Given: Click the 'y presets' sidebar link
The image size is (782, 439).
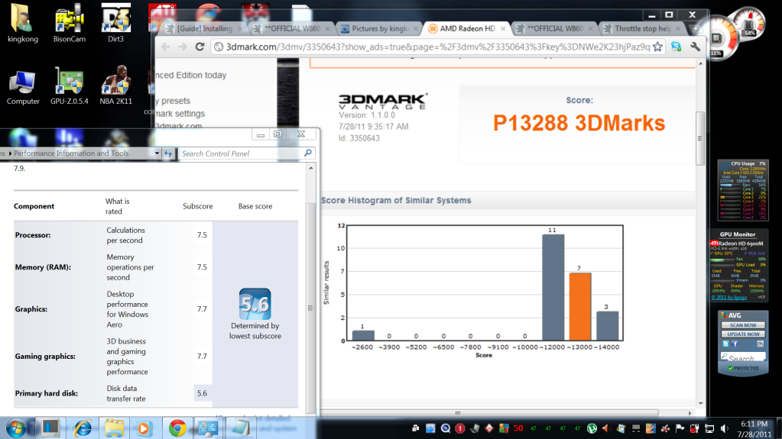Looking at the screenshot, I should point(173,101).
